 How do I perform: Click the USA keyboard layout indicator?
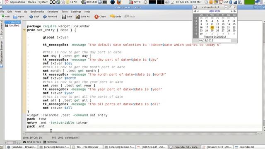tap(226, 2)
